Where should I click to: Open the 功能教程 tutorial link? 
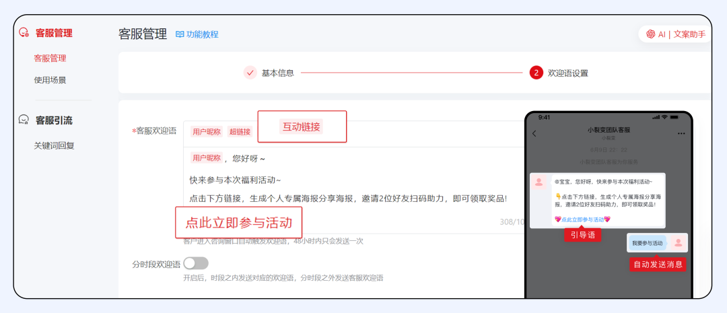202,34
